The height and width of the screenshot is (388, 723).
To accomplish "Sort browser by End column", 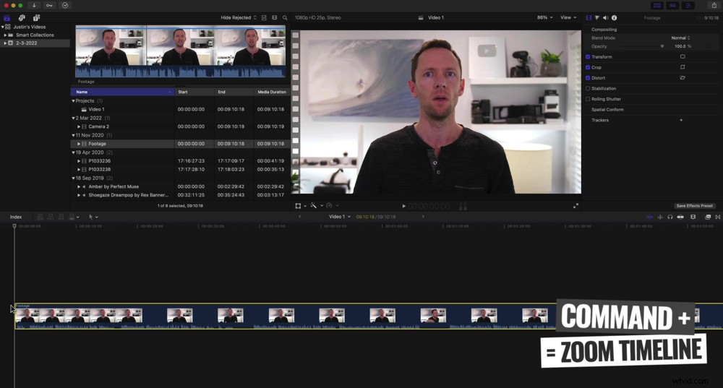I will coord(235,92).
